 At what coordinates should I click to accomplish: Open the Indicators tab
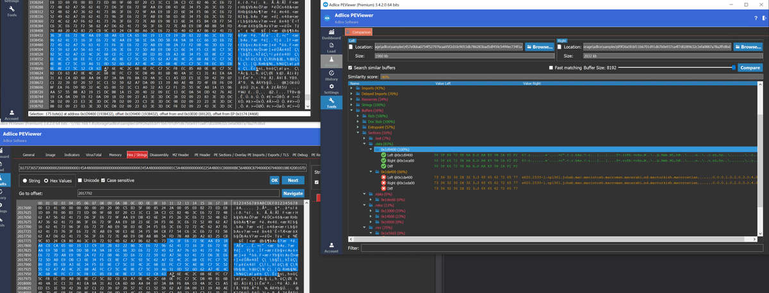point(72,155)
